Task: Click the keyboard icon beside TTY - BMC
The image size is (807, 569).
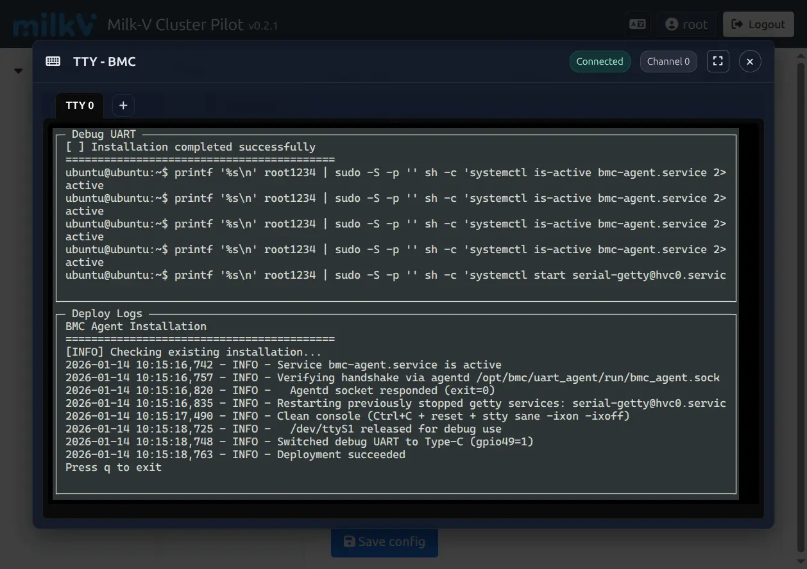Action: (53, 62)
